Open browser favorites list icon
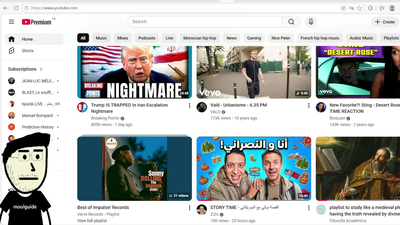Screen dimensions: 400x225 pyautogui.click(x=382, y=8)
